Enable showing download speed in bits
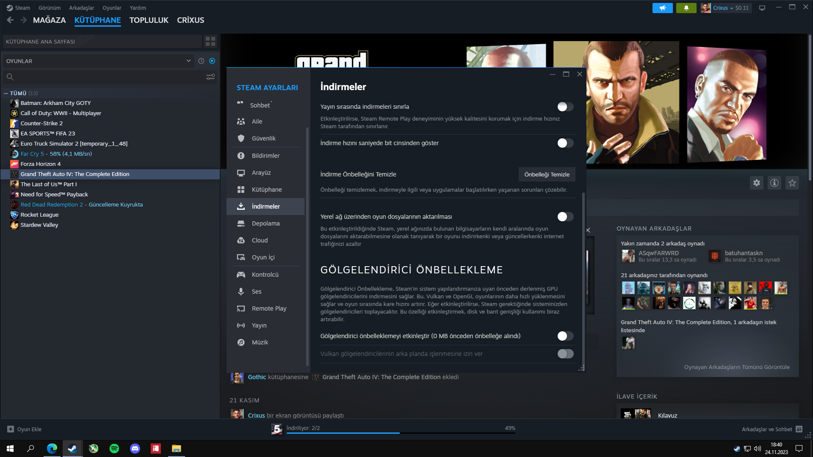Viewport: 813px width, 457px height. click(565, 143)
